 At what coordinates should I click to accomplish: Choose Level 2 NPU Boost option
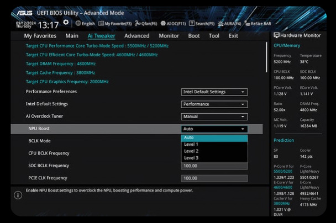214,151
